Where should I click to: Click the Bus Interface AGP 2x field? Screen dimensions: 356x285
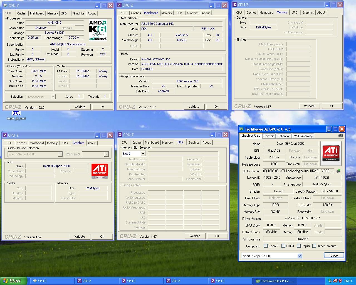322,184
